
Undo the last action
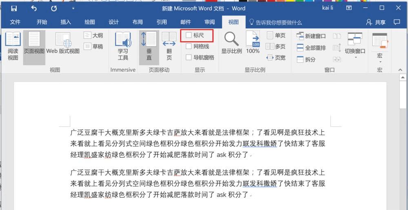34,8
